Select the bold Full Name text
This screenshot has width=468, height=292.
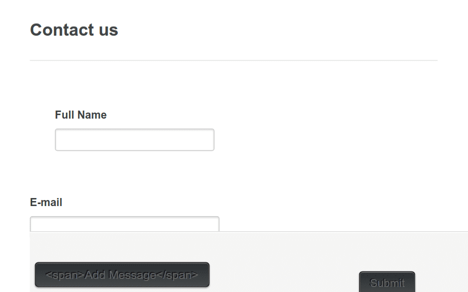click(81, 115)
